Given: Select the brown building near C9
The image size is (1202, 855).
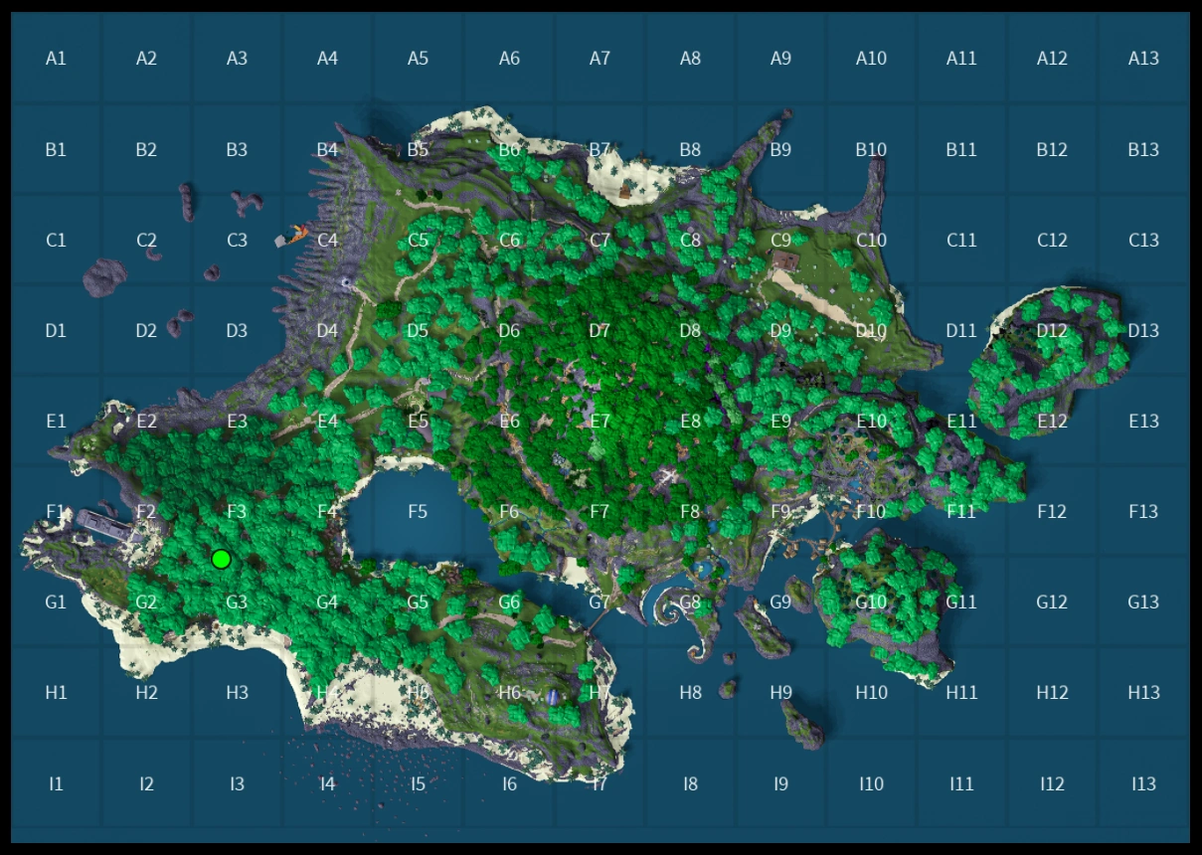Looking at the screenshot, I should [785, 260].
